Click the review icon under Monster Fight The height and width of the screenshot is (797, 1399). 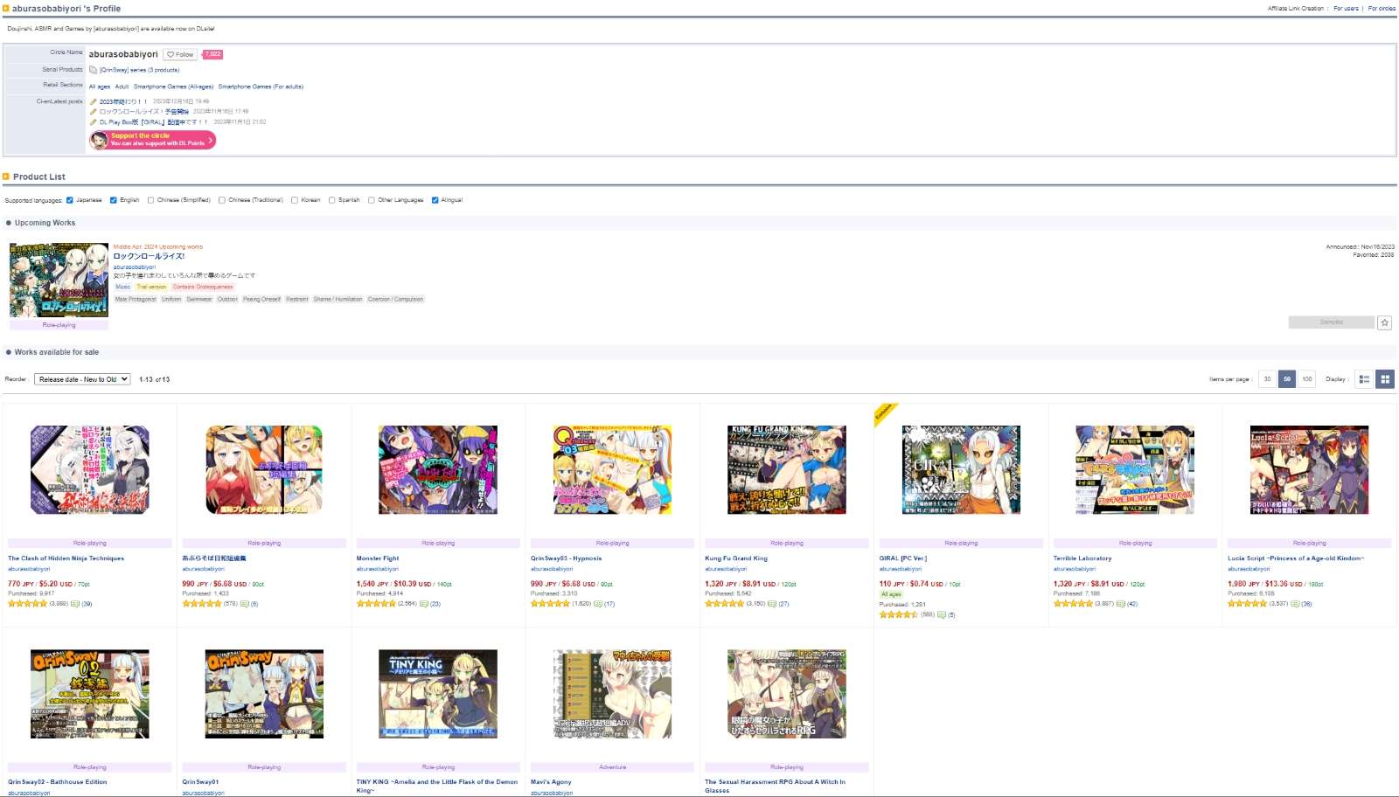click(x=424, y=604)
